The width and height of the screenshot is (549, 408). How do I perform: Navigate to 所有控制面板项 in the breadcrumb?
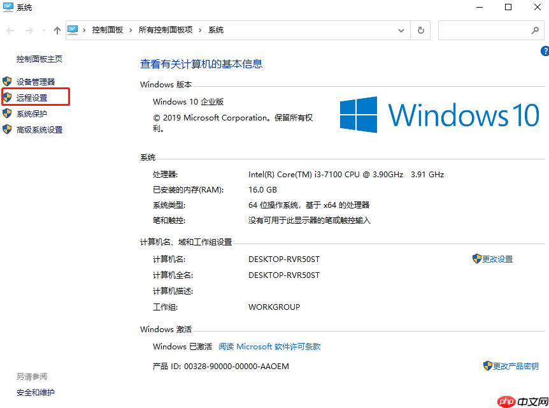[167, 29]
